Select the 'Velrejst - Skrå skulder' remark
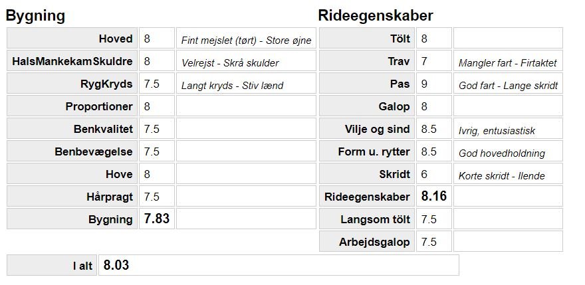 coord(246,62)
